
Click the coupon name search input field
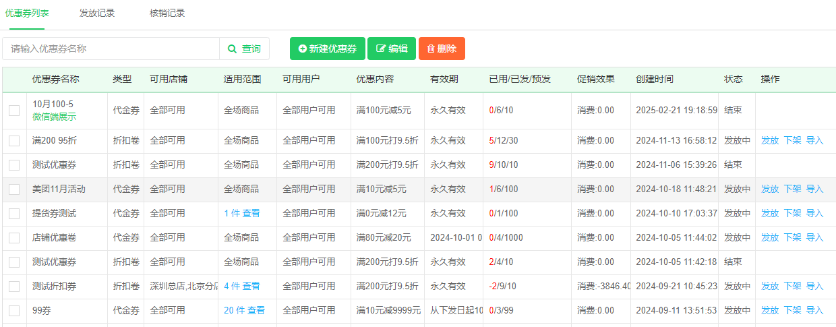coord(111,49)
